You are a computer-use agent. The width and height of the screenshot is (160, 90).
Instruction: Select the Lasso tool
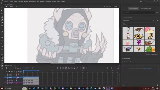click(2, 13)
